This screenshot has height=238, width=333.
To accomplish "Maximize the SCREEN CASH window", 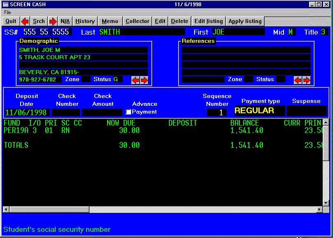I will tap(319, 4).
